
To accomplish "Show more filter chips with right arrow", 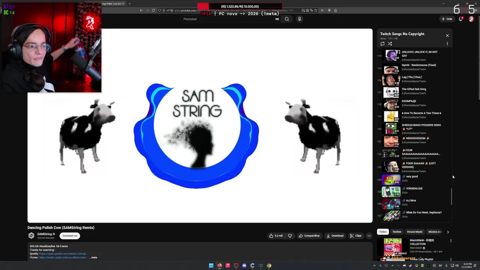I will 448,232.
